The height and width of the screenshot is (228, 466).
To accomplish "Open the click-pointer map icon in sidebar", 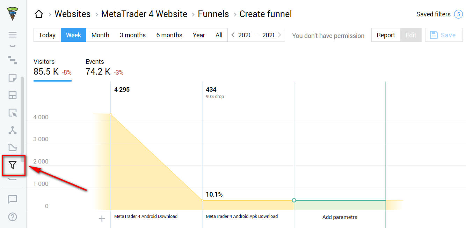I will point(13,113).
